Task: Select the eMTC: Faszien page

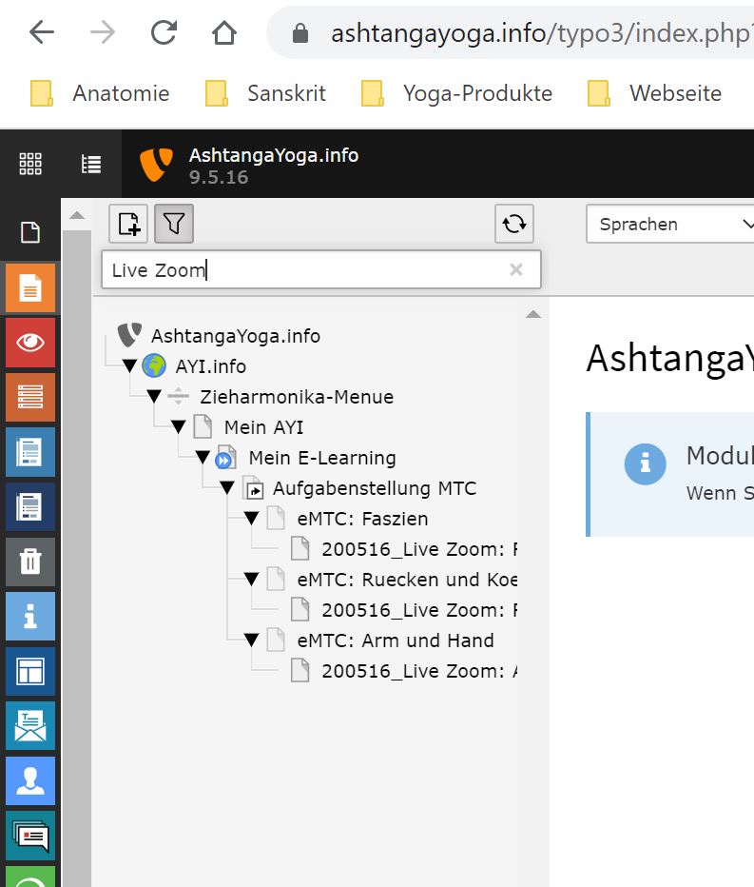Action: [362, 520]
